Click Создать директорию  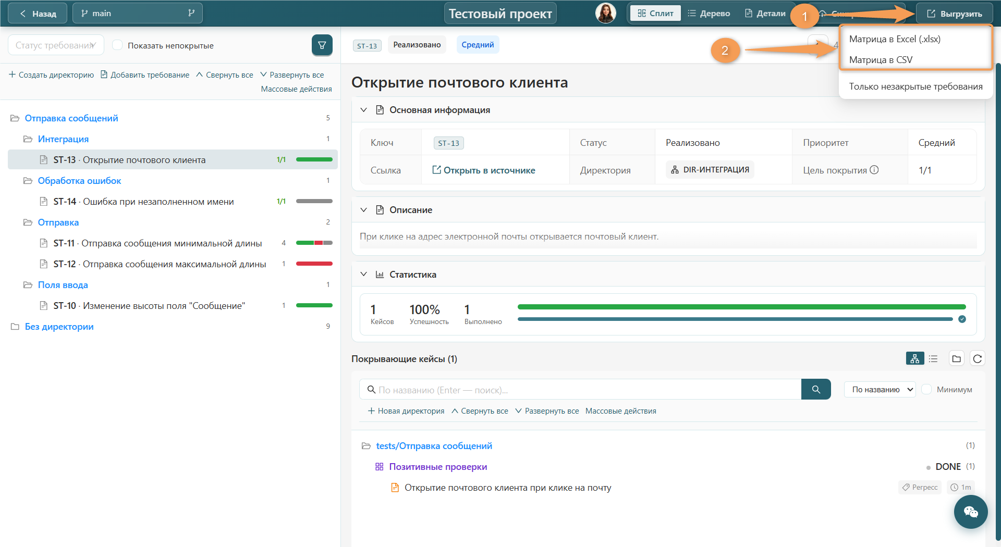[x=51, y=74]
